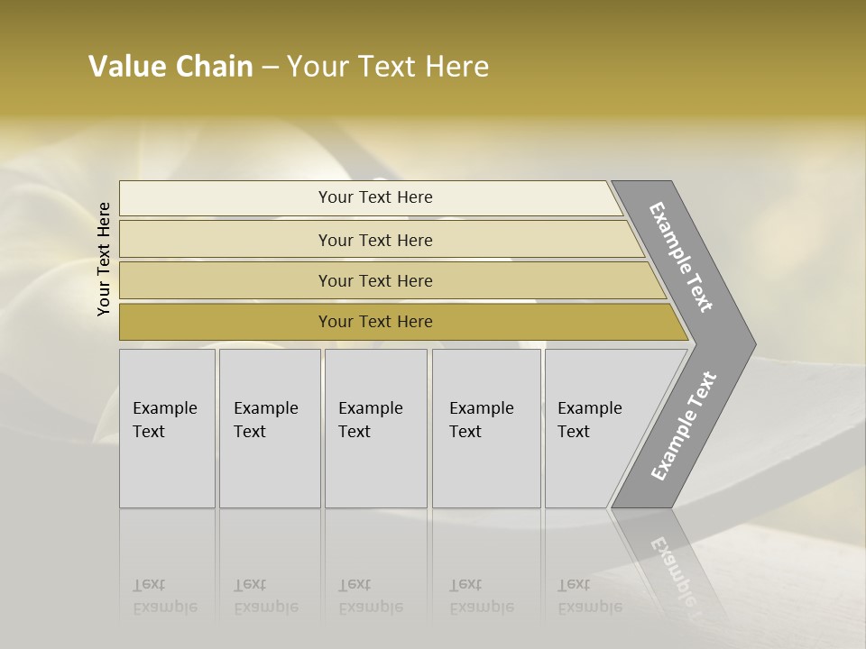The image size is (866, 649).
Task: Click upper chevron arm labeled Example Text
Action: click(682, 258)
